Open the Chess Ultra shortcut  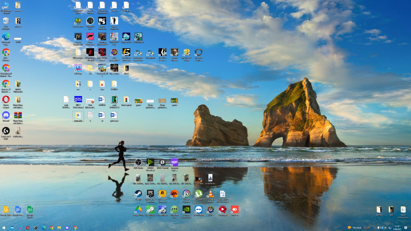click(x=114, y=69)
